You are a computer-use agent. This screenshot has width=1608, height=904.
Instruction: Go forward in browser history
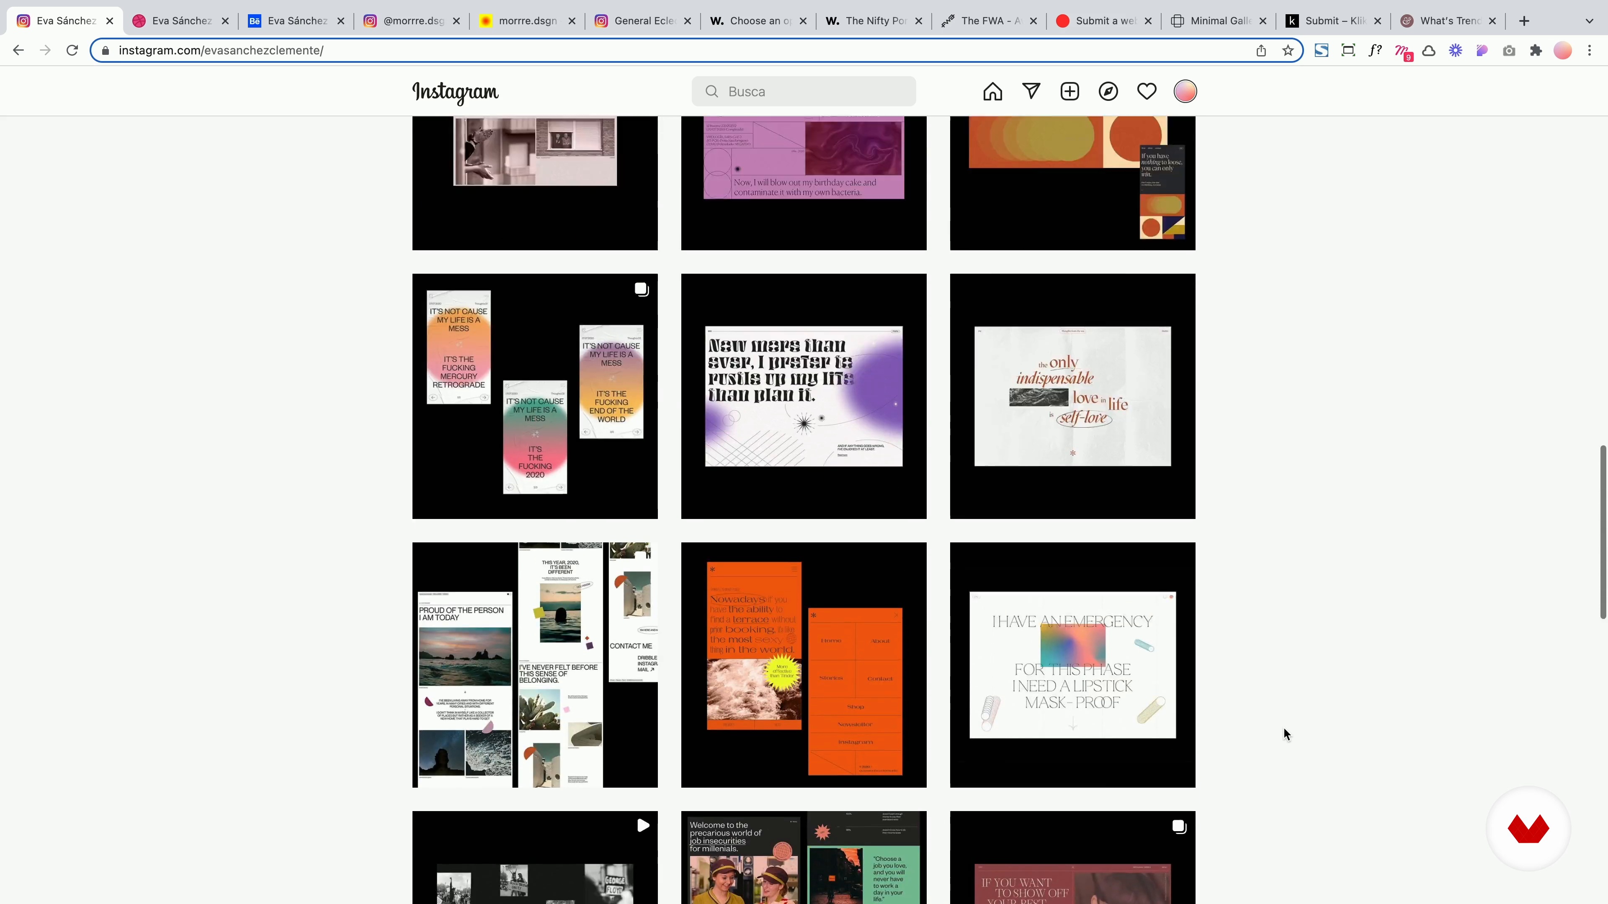pyautogui.click(x=45, y=51)
